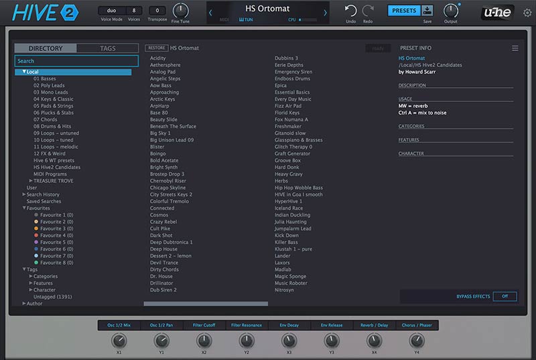Expand the Character tag group
536x360 pixels.
click(x=31, y=290)
